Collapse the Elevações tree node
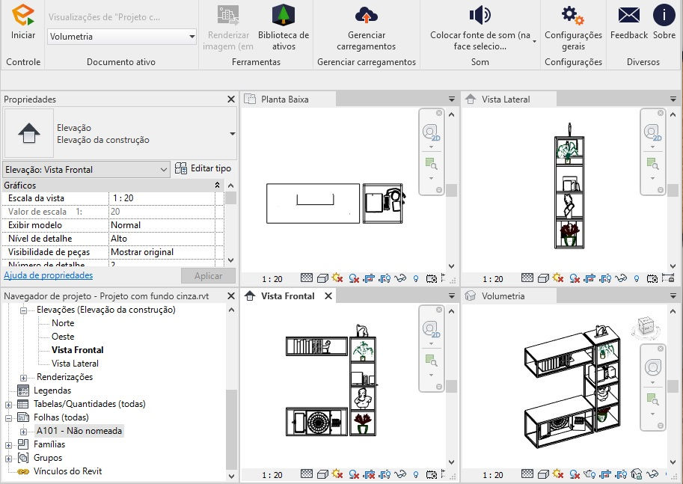Viewport: 683px width, 484px height. pos(23,310)
